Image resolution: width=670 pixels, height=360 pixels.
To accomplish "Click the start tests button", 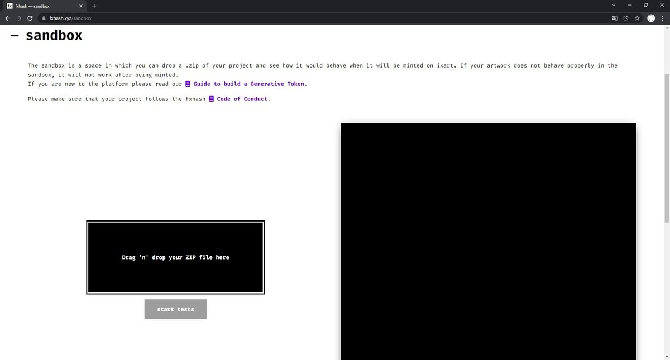I will [x=175, y=309].
